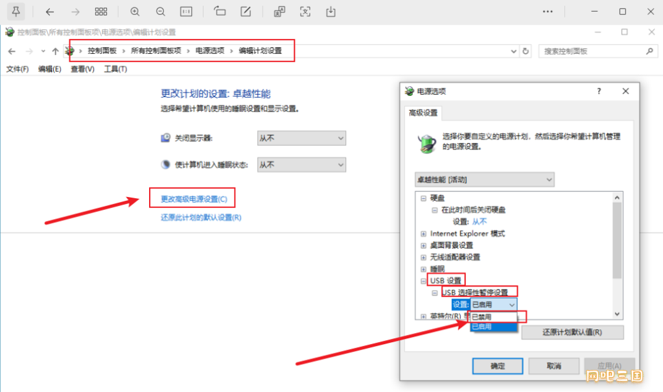This screenshot has height=392, width=663.
Task: Click the 更改高级电源设置(C) link
Action: coord(194,198)
